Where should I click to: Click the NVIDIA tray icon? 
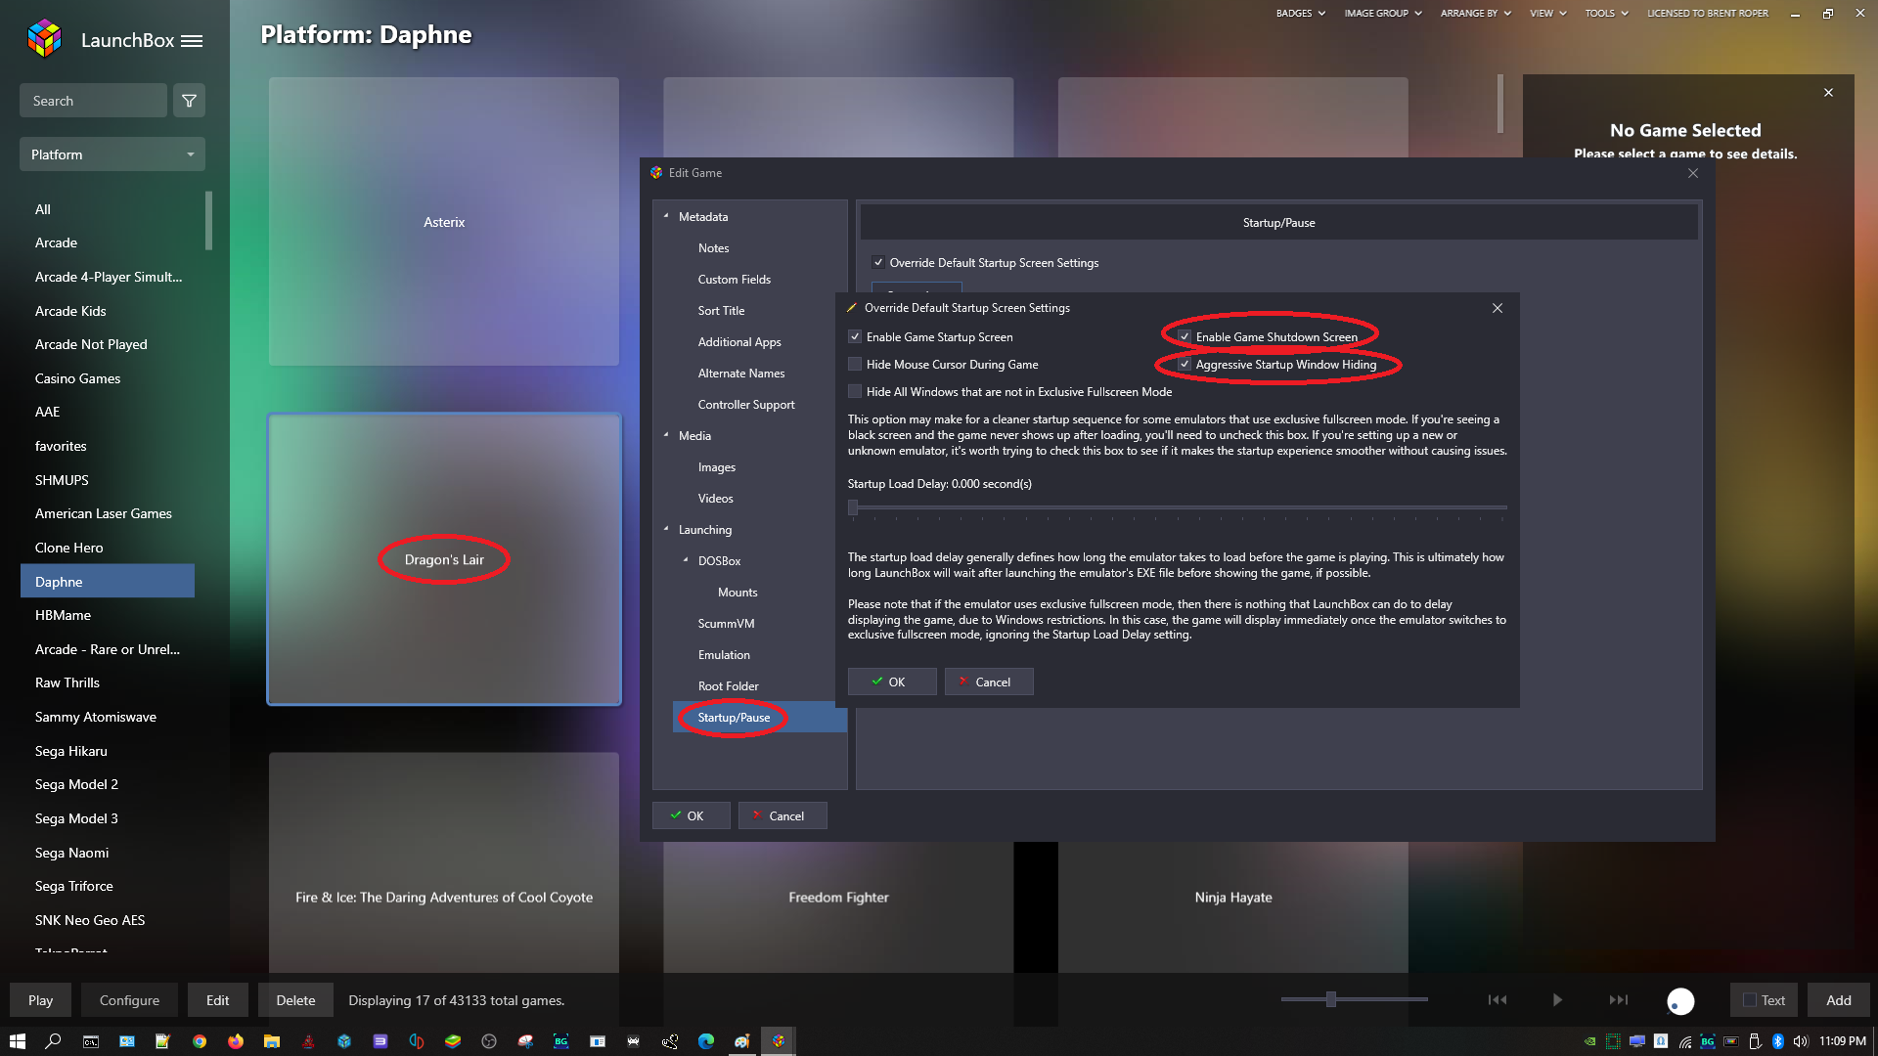click(x=1590, y=1041)
